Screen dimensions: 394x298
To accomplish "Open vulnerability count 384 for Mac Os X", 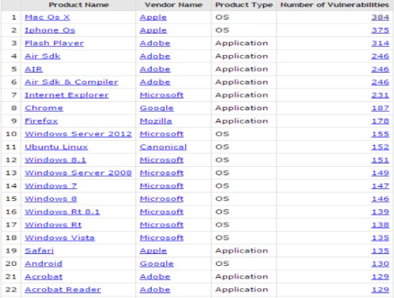I will pyautogui.click(x=381, y=17).
